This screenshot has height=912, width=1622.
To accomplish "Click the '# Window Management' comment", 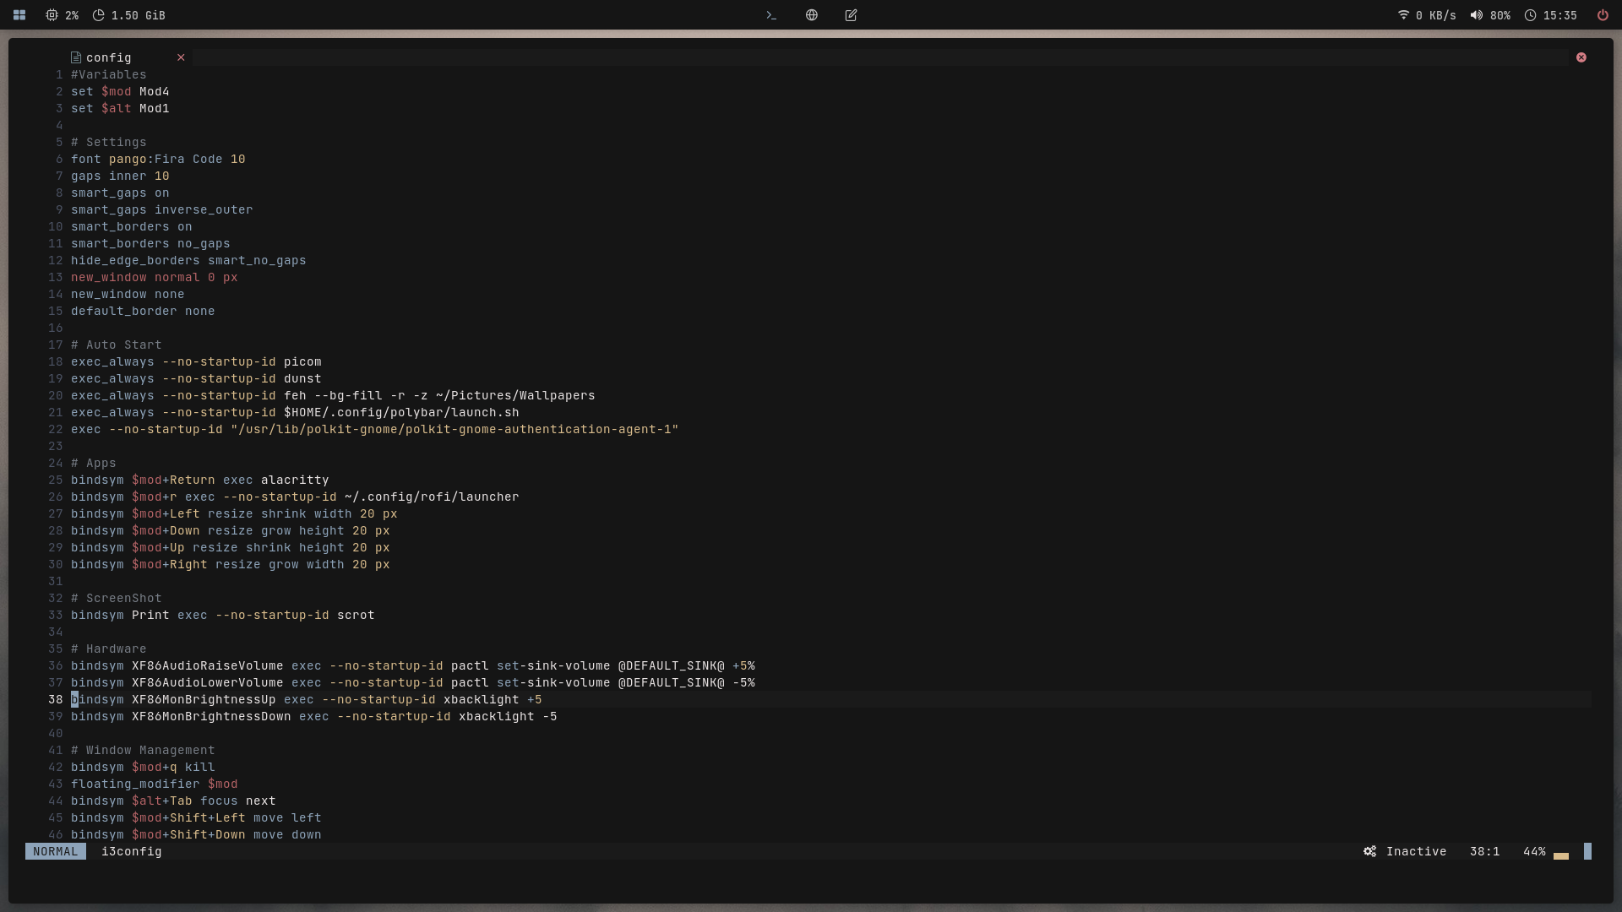I will tap(143, 750).
